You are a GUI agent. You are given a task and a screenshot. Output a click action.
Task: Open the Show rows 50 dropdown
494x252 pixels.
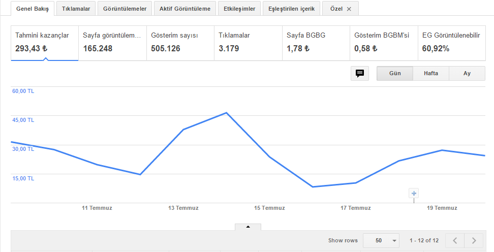coord(381,241)
